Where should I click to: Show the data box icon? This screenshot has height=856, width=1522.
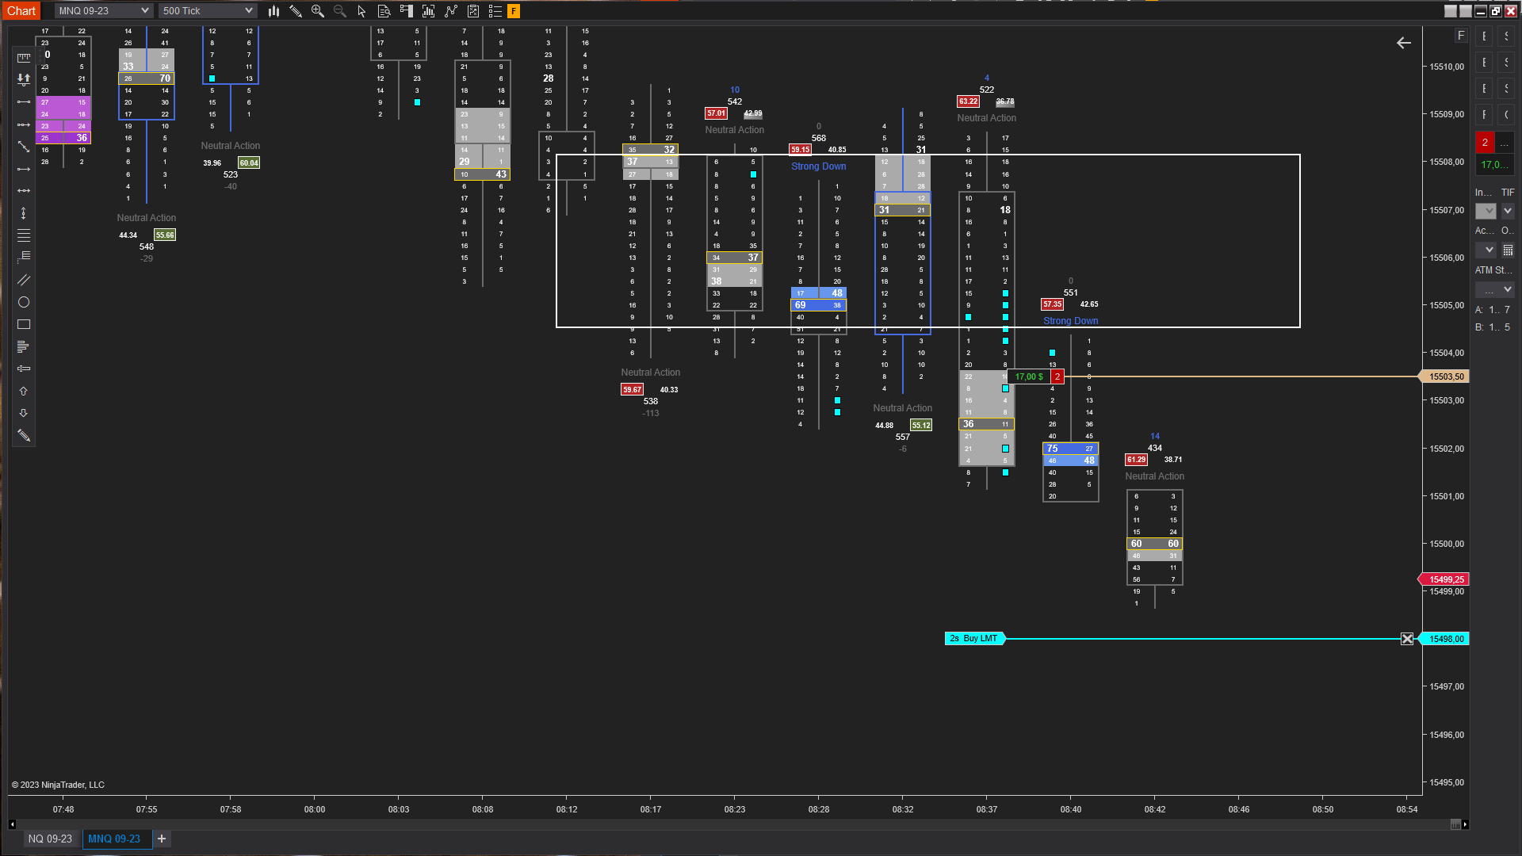pos(384,11)
